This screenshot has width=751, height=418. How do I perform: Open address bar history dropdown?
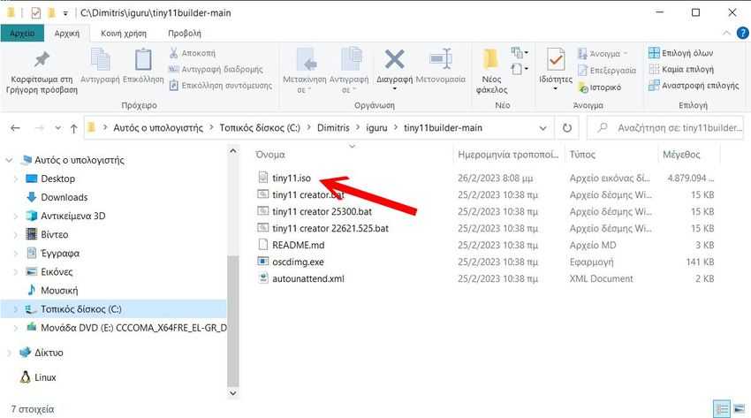(542, 128)
